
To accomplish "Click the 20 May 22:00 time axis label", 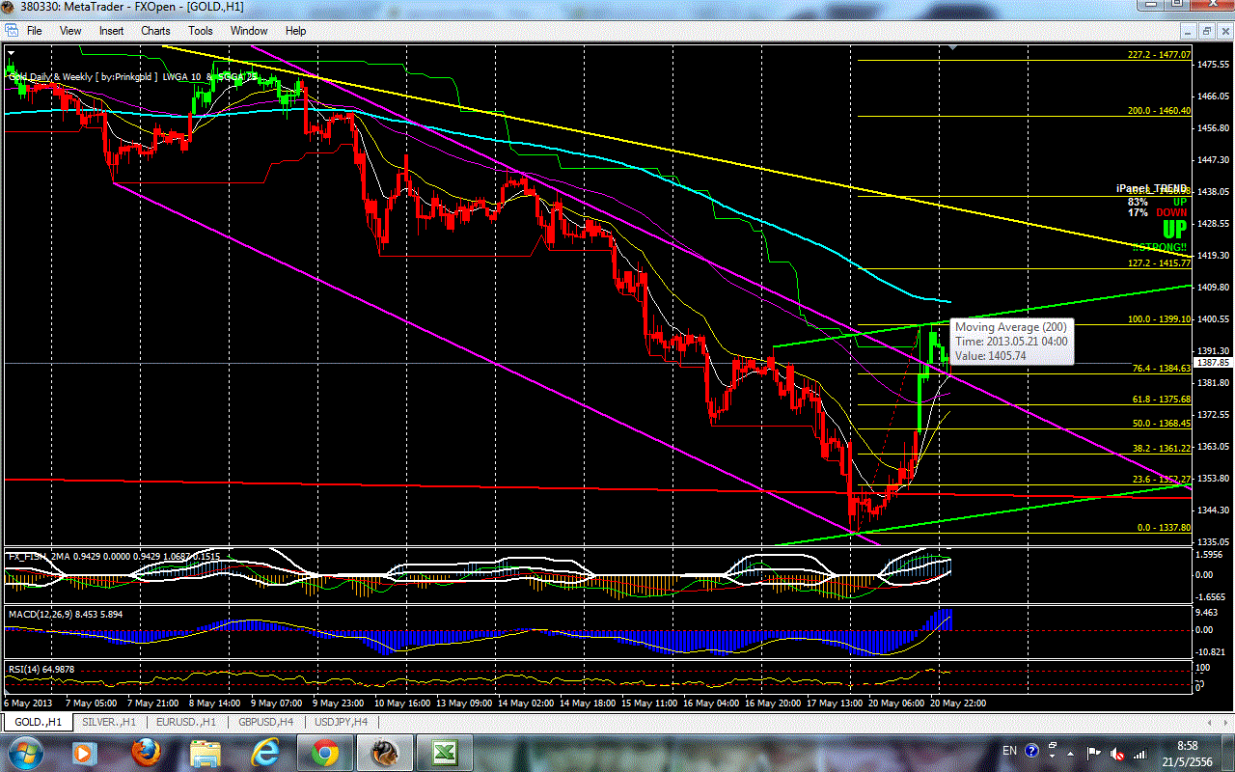I will [x=957, y=703].
